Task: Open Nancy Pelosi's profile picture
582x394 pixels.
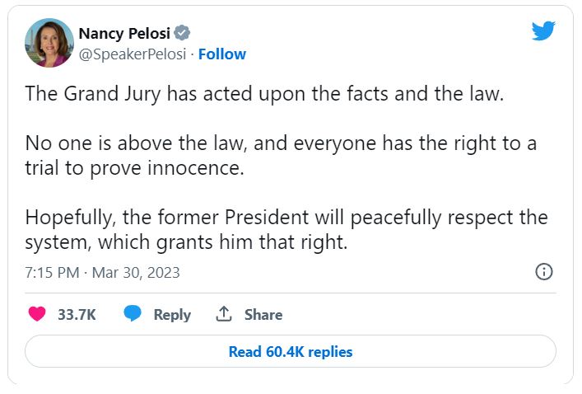Action: point(49,43)
